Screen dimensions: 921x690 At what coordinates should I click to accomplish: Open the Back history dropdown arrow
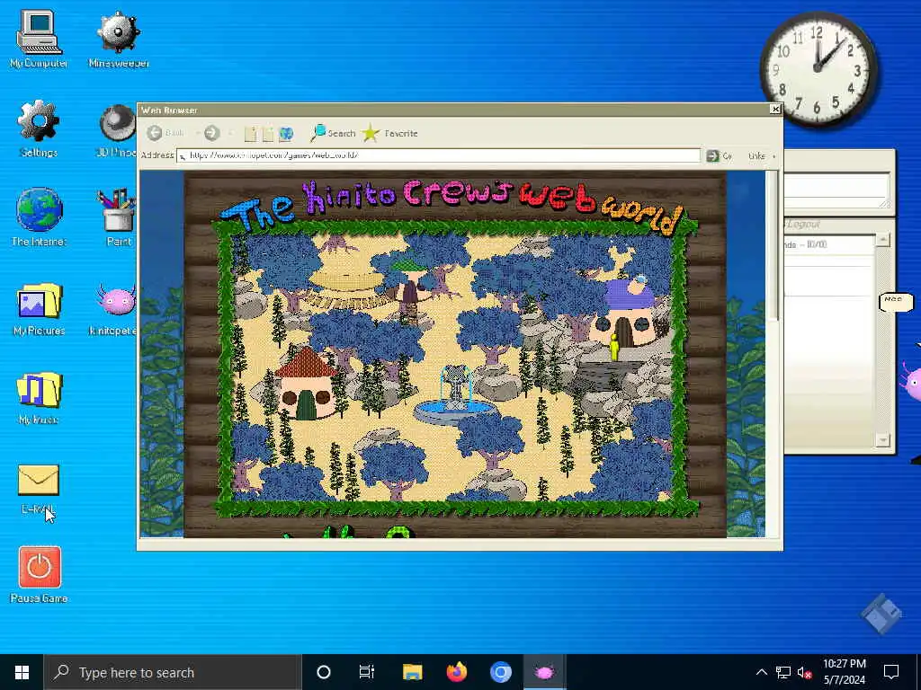coord(197,134)
